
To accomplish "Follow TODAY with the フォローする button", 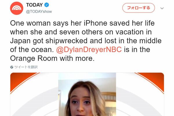I will [139, 8].
